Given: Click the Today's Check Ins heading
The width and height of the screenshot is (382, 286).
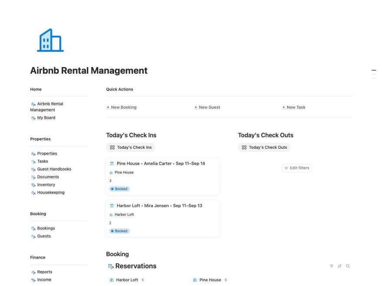Looking at the screenshot, I should click(x=131, y=135).
